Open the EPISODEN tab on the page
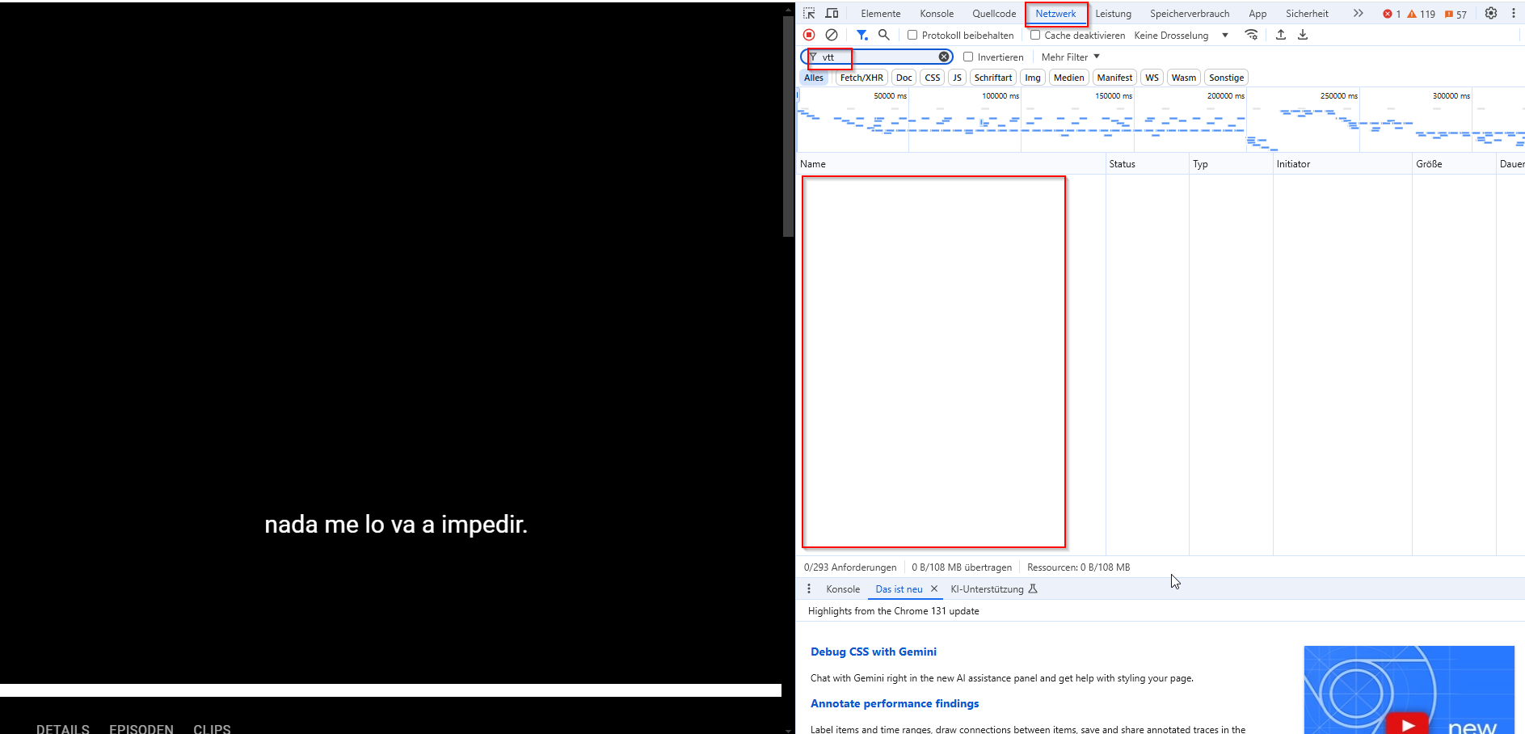The image size is (1525, 734). tap(141, 728)
